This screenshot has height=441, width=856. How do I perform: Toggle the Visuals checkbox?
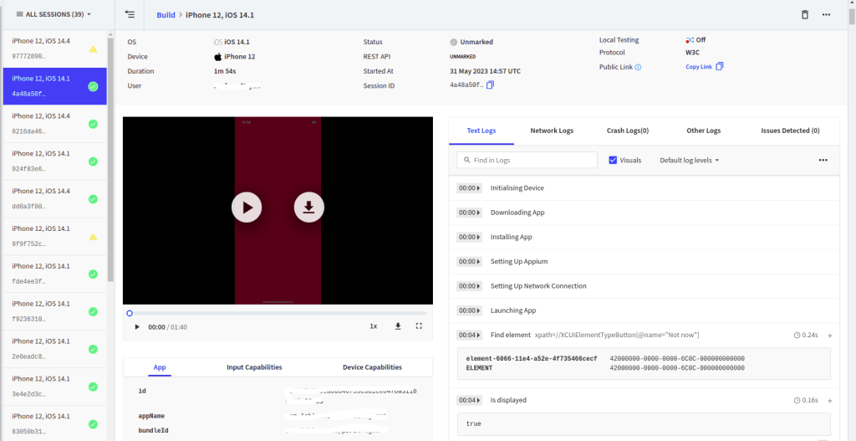(613, 160)
